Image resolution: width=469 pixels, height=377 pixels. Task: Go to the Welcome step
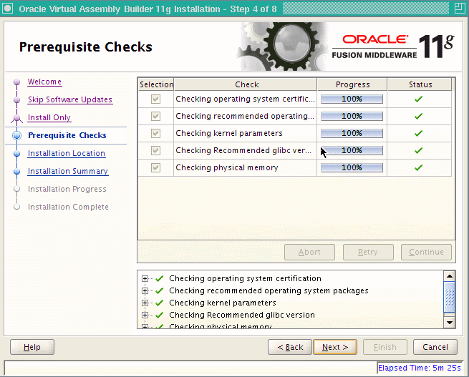(44, 82)
